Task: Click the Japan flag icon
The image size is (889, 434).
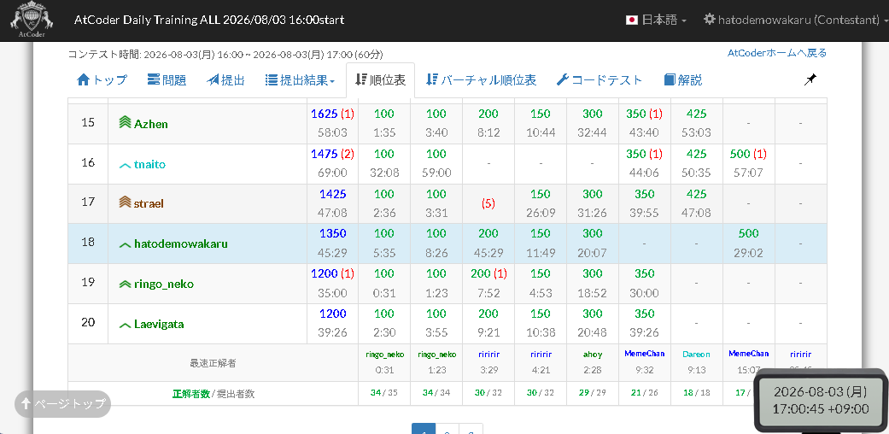Action: tap(632, 20)
